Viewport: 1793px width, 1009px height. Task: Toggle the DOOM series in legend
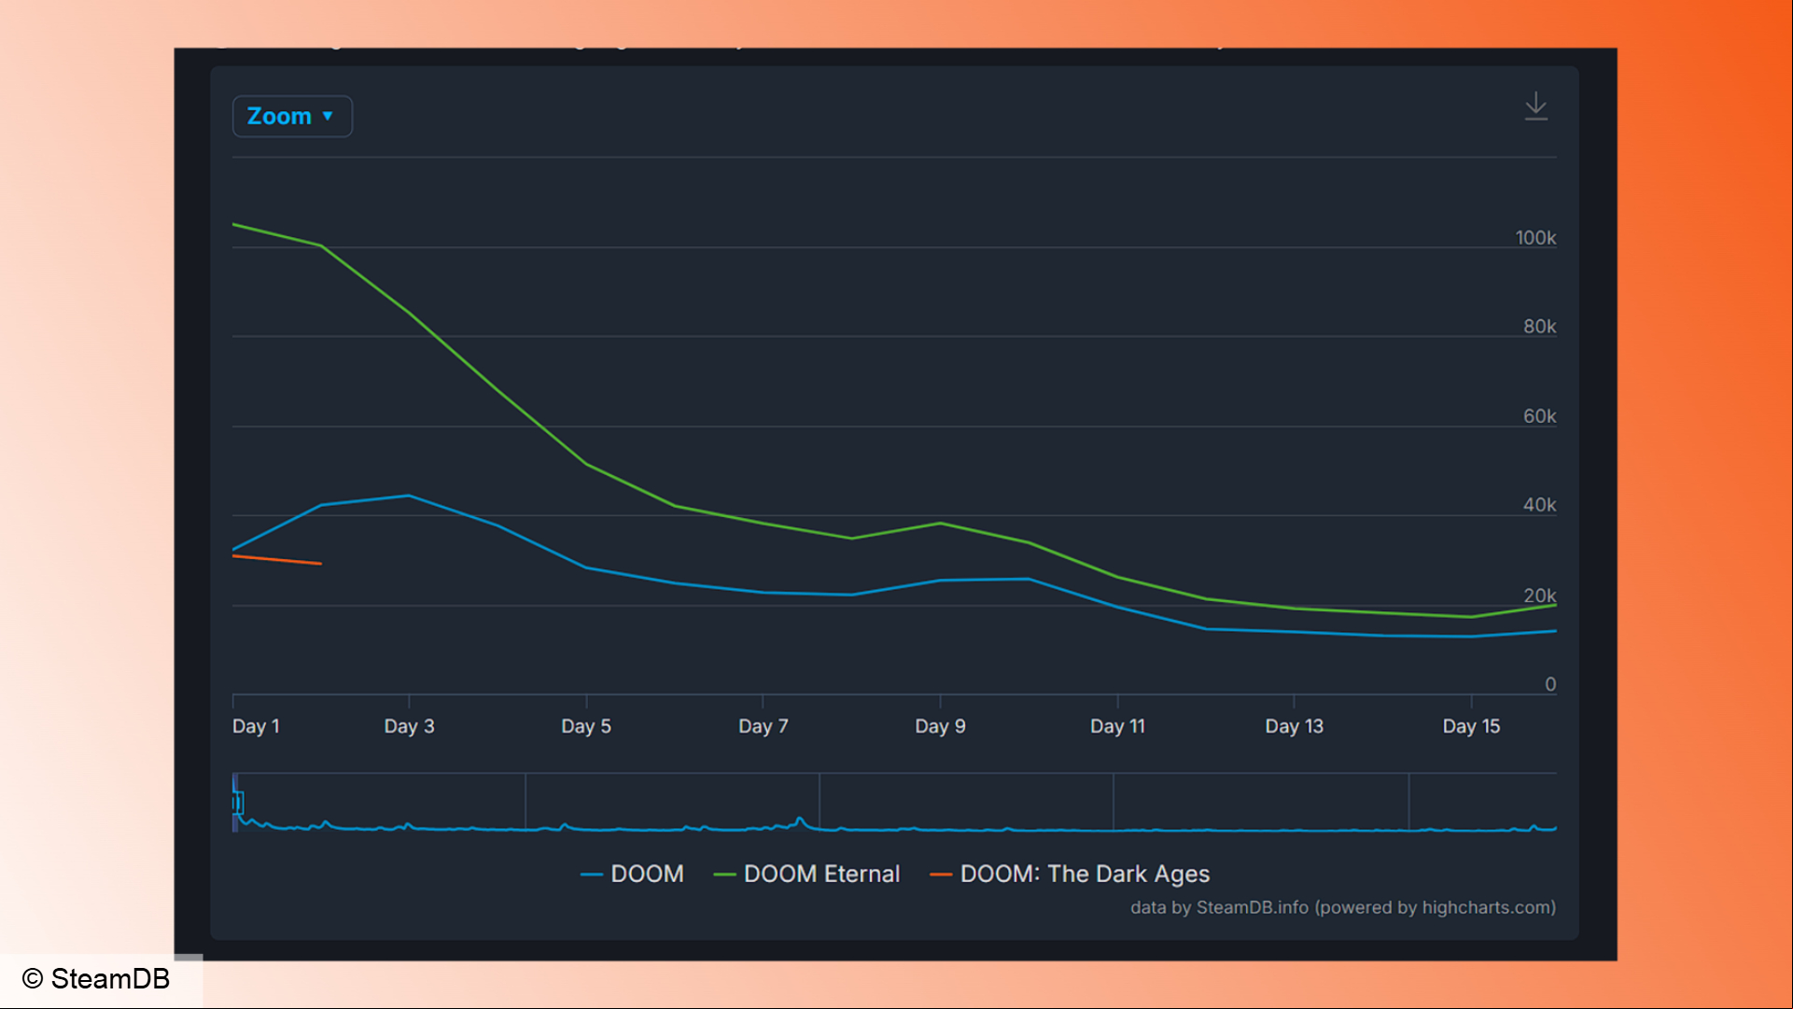(632, 874)
